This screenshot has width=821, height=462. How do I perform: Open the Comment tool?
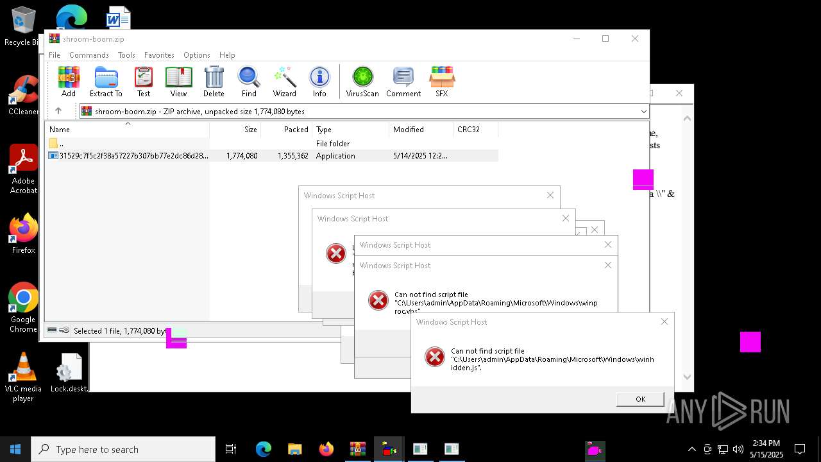pos(403,81)
